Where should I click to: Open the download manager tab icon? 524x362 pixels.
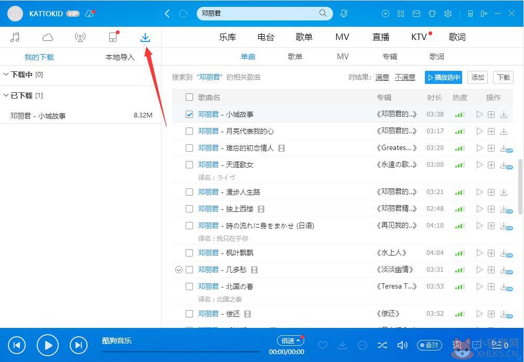tap(145, 37)
